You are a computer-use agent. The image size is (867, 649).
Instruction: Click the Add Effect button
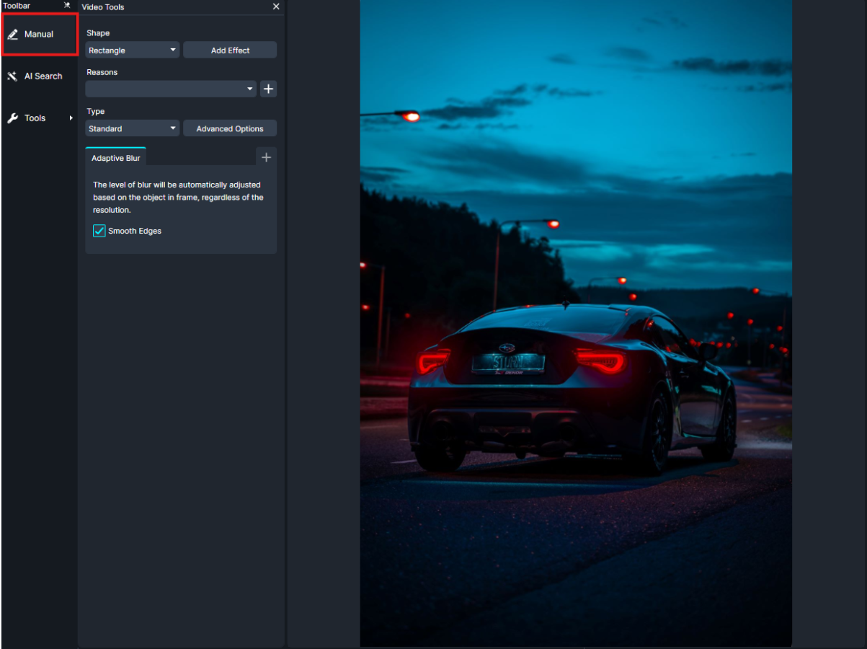tap(230, 50)
